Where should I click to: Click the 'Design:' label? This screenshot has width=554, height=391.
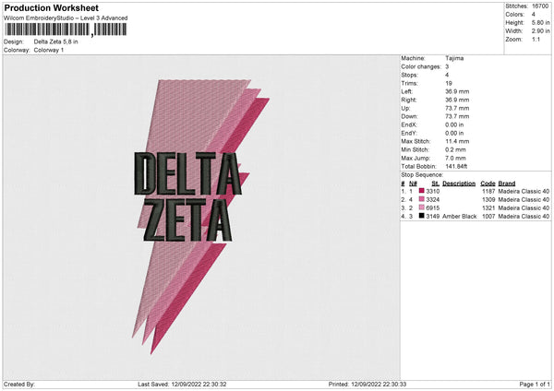point(14,41)
